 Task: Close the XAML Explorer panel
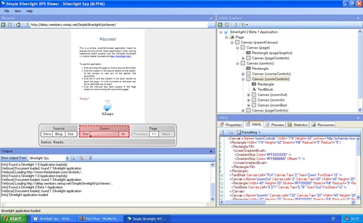[358, 18]
